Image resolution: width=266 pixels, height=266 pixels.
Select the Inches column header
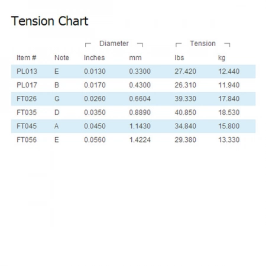95,58
